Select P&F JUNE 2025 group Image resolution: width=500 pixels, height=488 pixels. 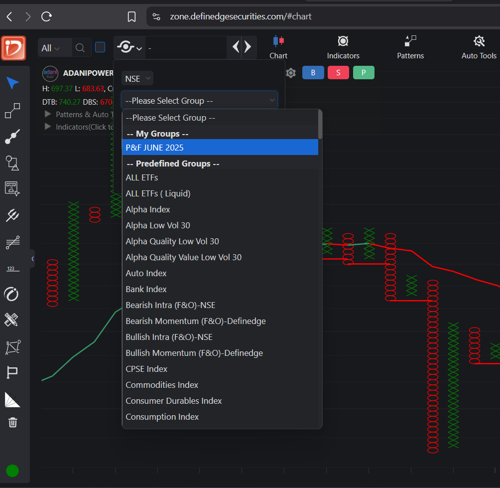(220, 148)
